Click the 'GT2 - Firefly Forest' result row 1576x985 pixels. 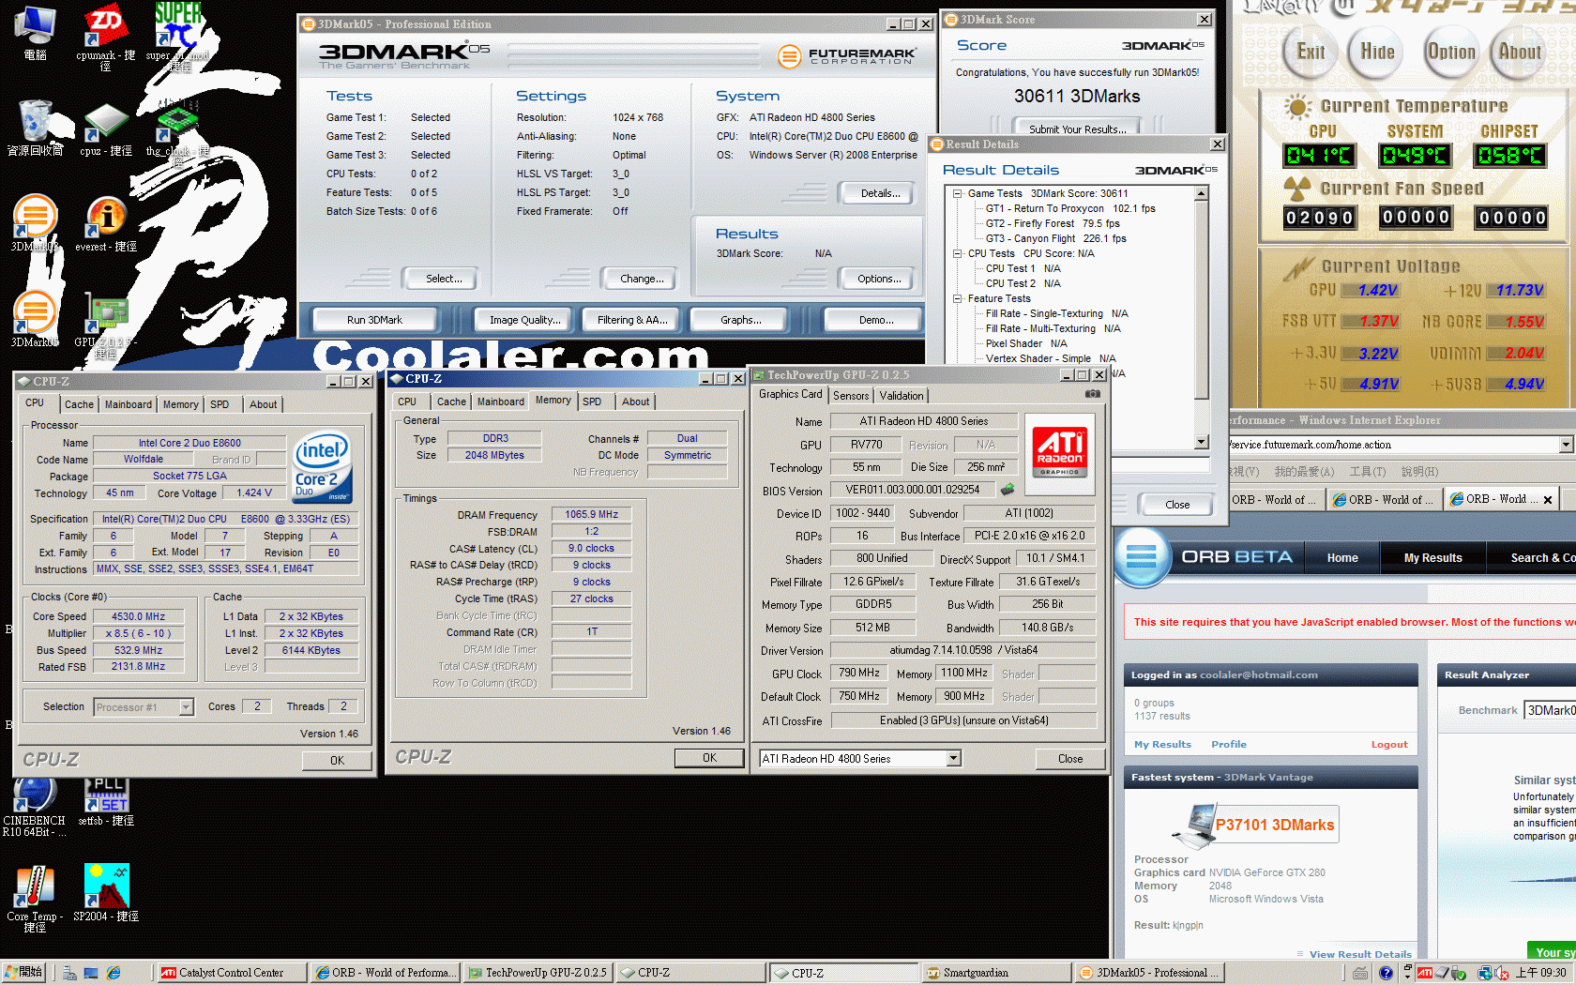coord(1053,223)
